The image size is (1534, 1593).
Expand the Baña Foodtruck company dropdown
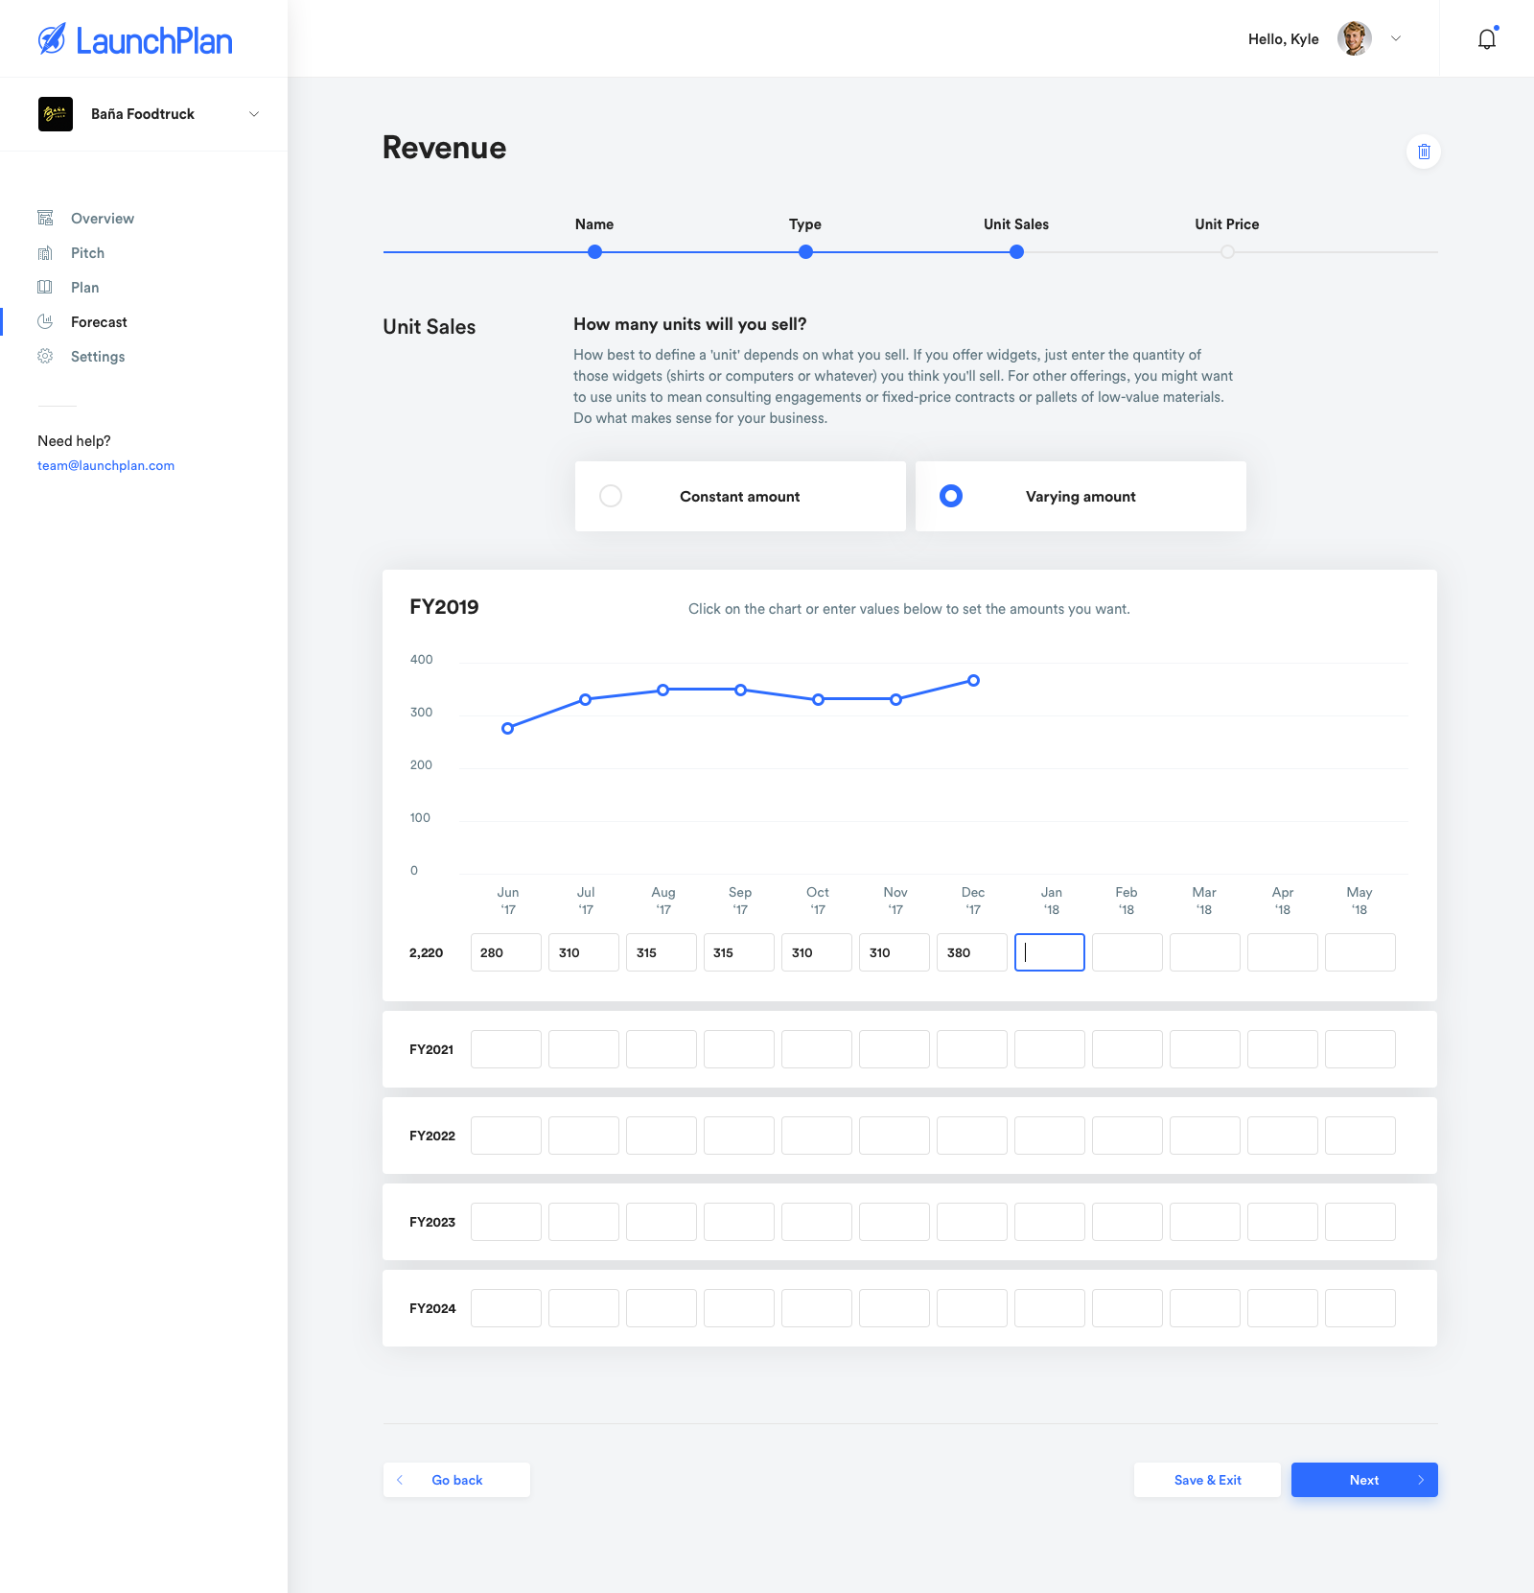pyautogui.click(x=254, y=114)
